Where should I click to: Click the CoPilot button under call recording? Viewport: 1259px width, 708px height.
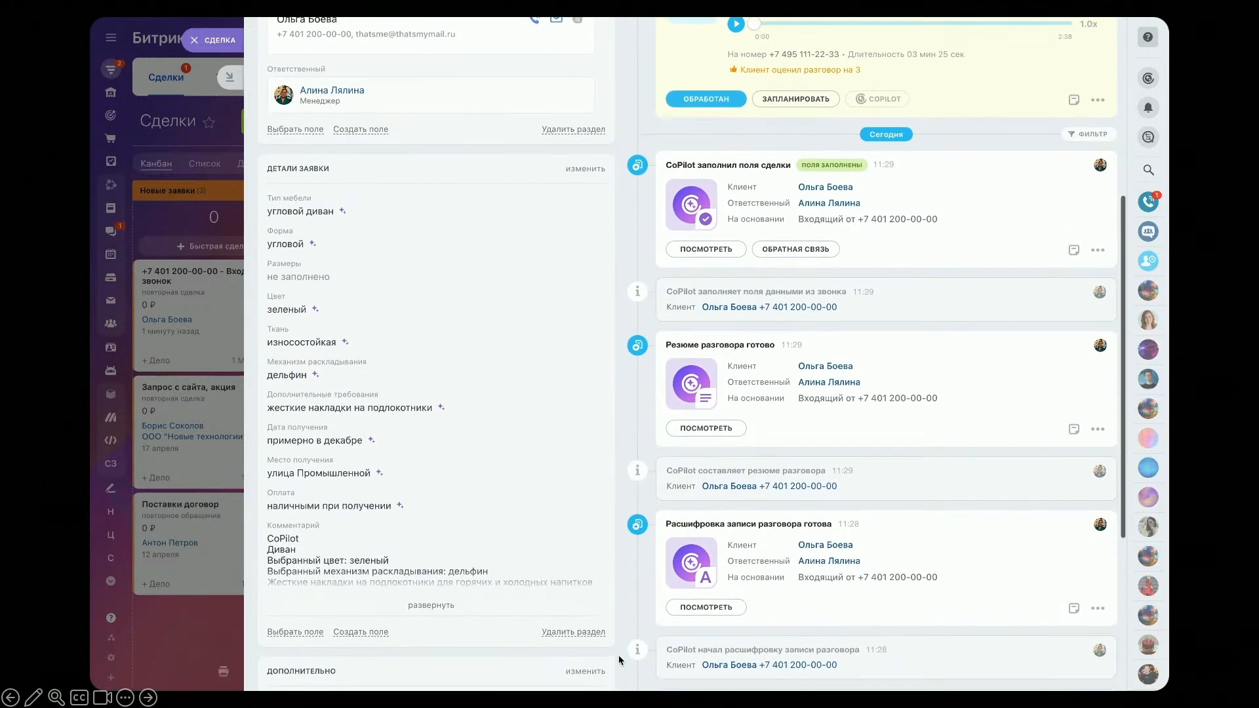[x=877, y=99]
